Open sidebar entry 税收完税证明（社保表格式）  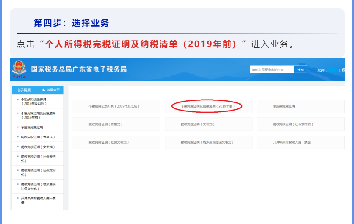[x=38, y=159]
